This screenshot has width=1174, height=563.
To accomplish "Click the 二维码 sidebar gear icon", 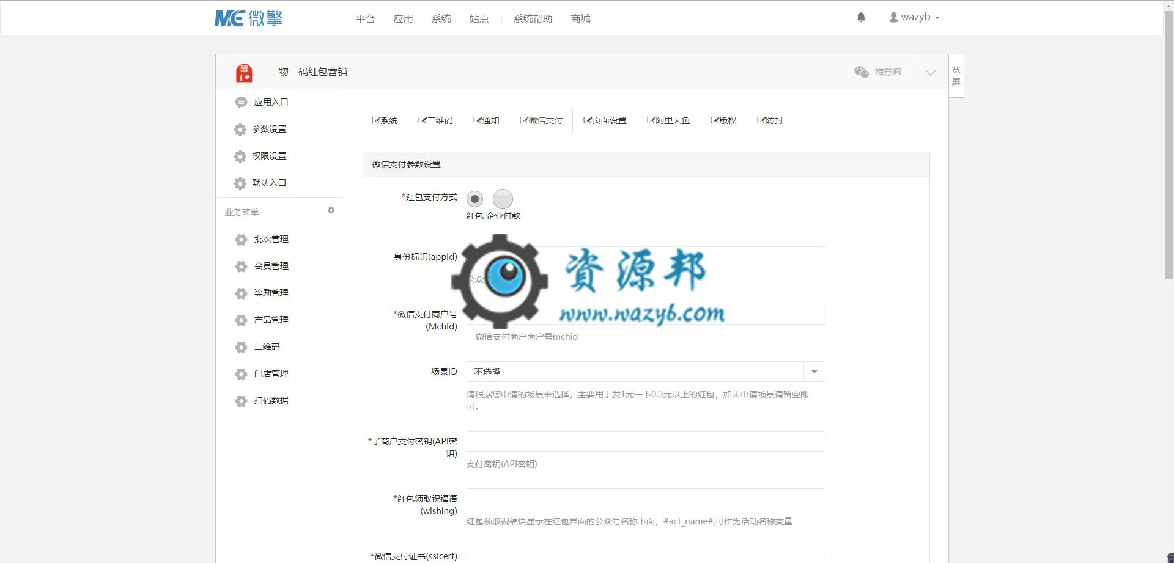I will point(242,347).
